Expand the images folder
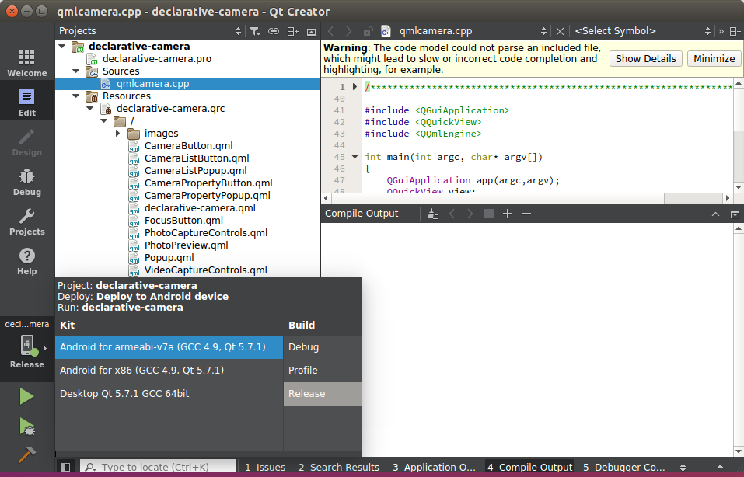This screenshot has height=477, width=744. (117, 134)
